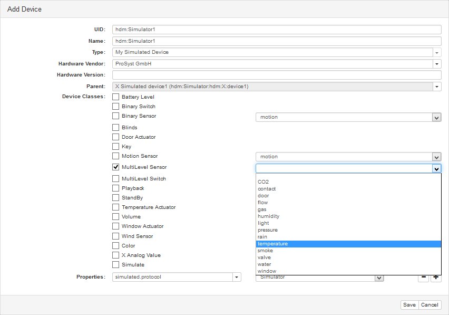Check the Simulate checkbox

pos(116,265)
